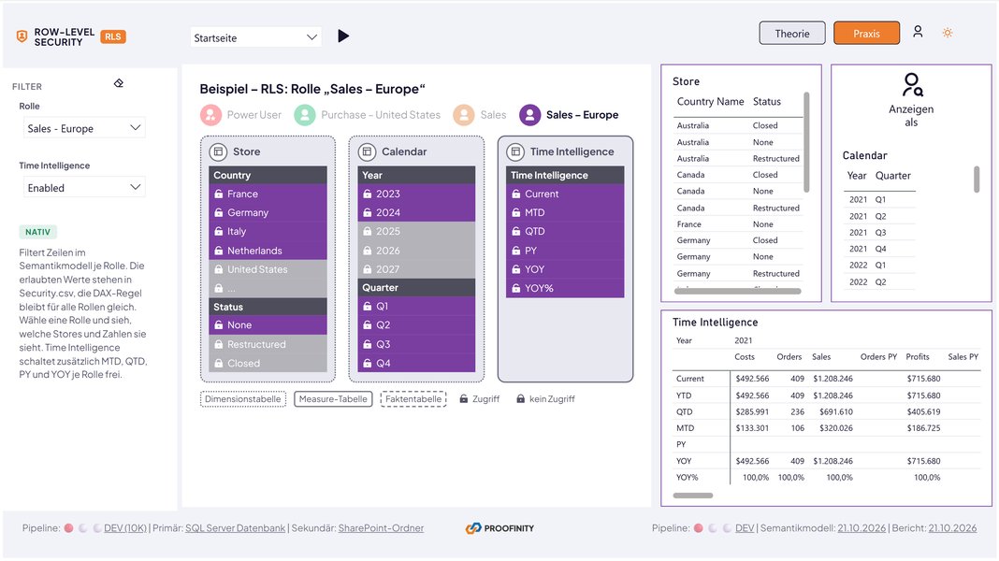
Task: Click the Zugriff open-lock legend icon
Action: [464, 398]
